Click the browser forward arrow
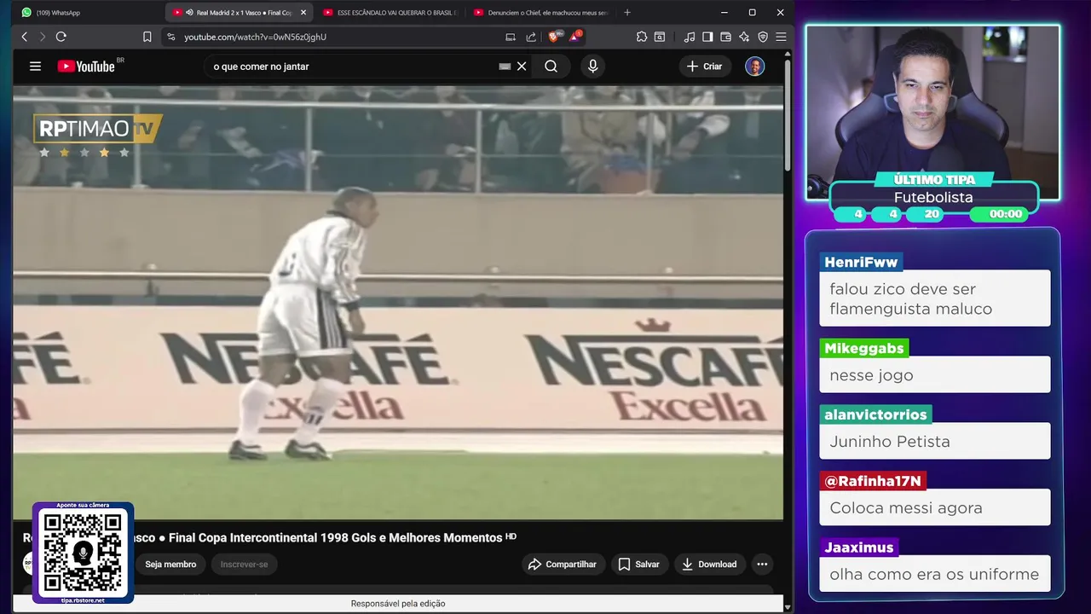Viewport: 1091px width, 614px height. click(x=42, y=37)
